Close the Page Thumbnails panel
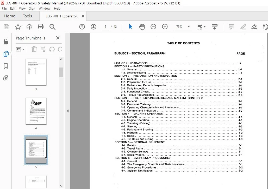268x189 pixels. [58, 38]
